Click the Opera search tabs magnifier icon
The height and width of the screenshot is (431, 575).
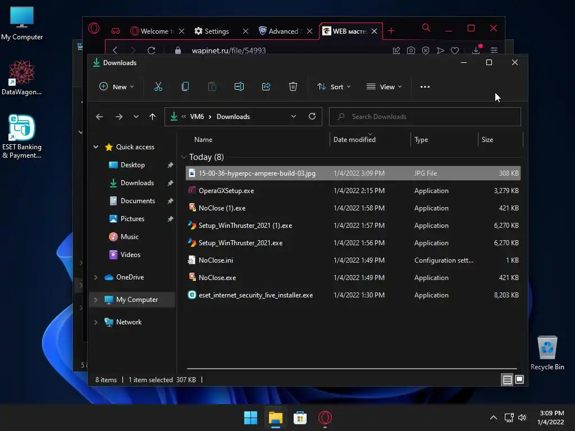pos(426,28)
